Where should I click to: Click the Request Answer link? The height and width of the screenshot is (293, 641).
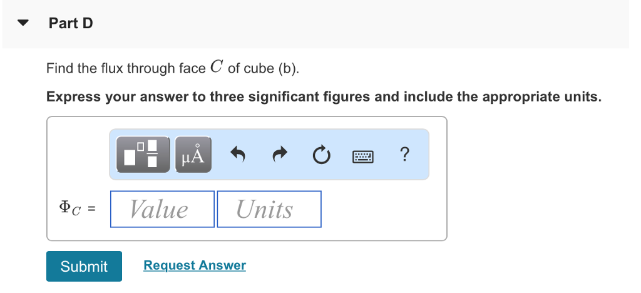[x=195, y=265]
